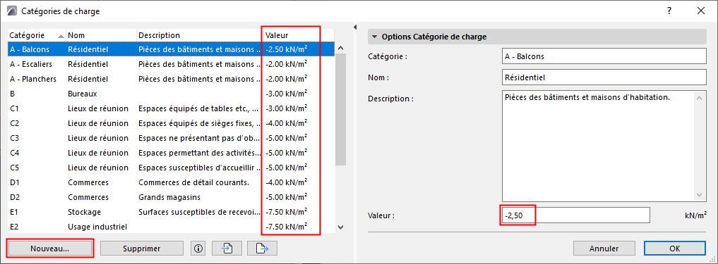Viewport: 718px width, 264px height.
Task: Click 'Commerces de détail courants.' description
Action: tap(193, 182)
